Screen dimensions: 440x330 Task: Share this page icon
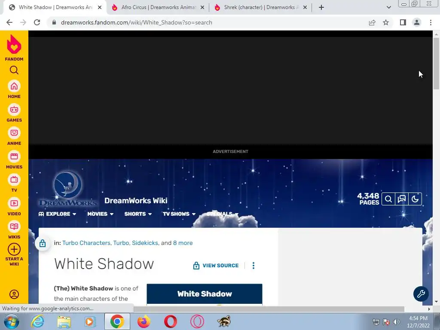(372, 22)
